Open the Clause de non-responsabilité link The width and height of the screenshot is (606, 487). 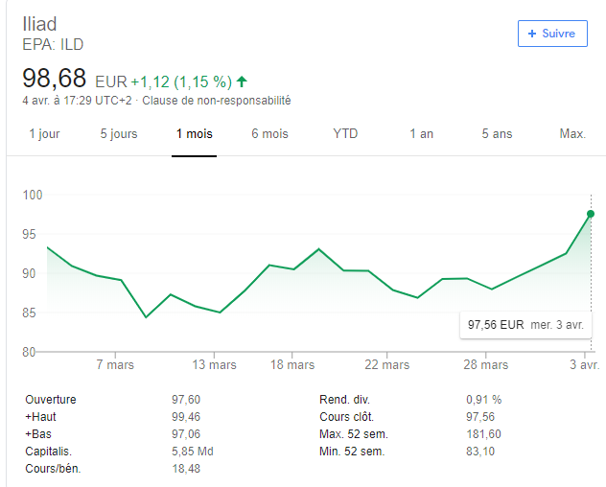[x=217, y=101]
